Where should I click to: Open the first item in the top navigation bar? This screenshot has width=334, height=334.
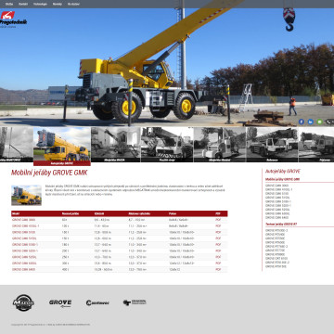pyautogui.click(x=9, y=4)
